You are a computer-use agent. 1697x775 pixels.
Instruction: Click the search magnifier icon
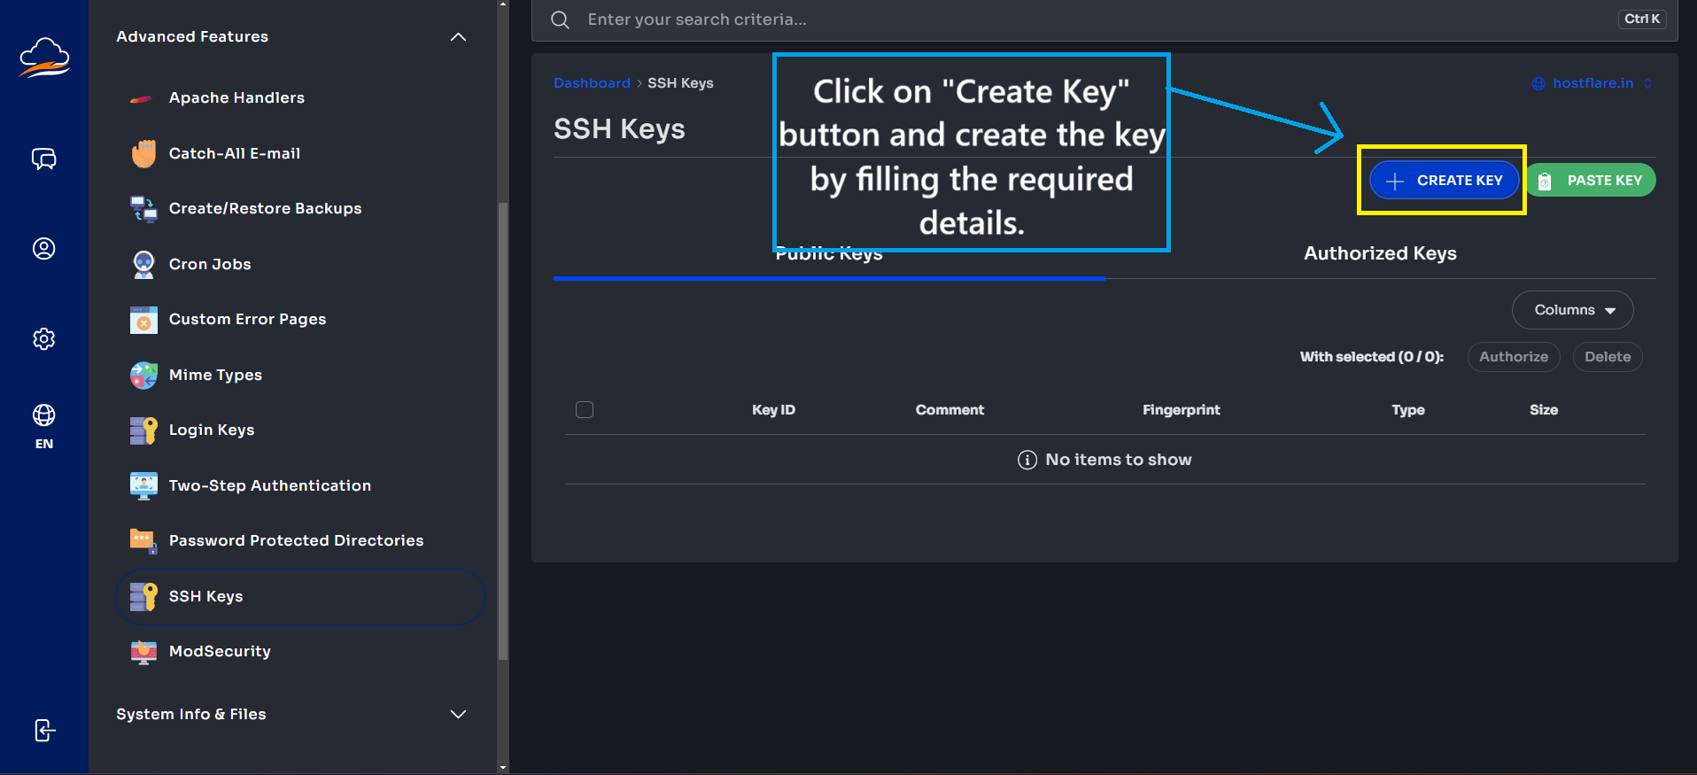560,19
